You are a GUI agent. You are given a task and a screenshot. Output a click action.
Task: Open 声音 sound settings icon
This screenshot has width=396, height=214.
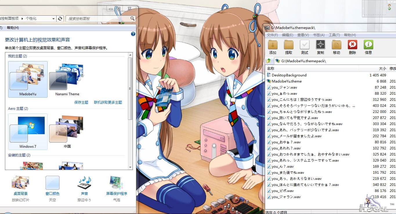tap(84, 182)
